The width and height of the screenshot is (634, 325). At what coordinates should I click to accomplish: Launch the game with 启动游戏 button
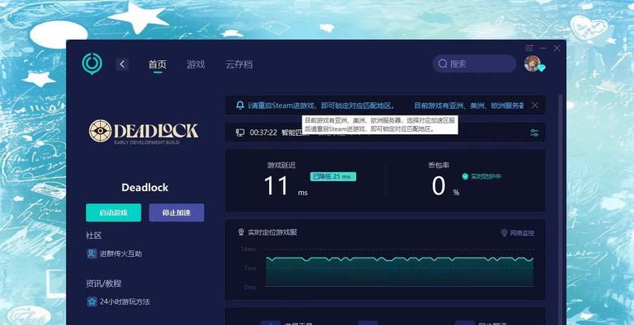pyautogui.click(x=114, y=213)
